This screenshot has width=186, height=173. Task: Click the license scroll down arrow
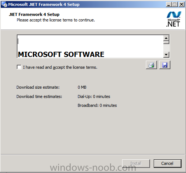(x=166, y=55)
